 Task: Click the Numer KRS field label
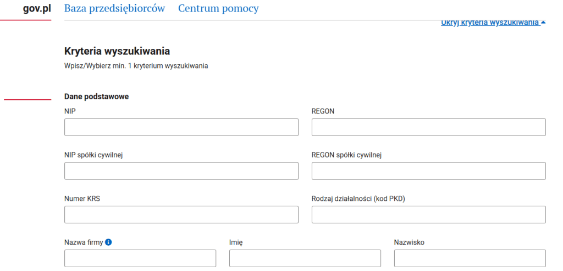tap(82, 199)
